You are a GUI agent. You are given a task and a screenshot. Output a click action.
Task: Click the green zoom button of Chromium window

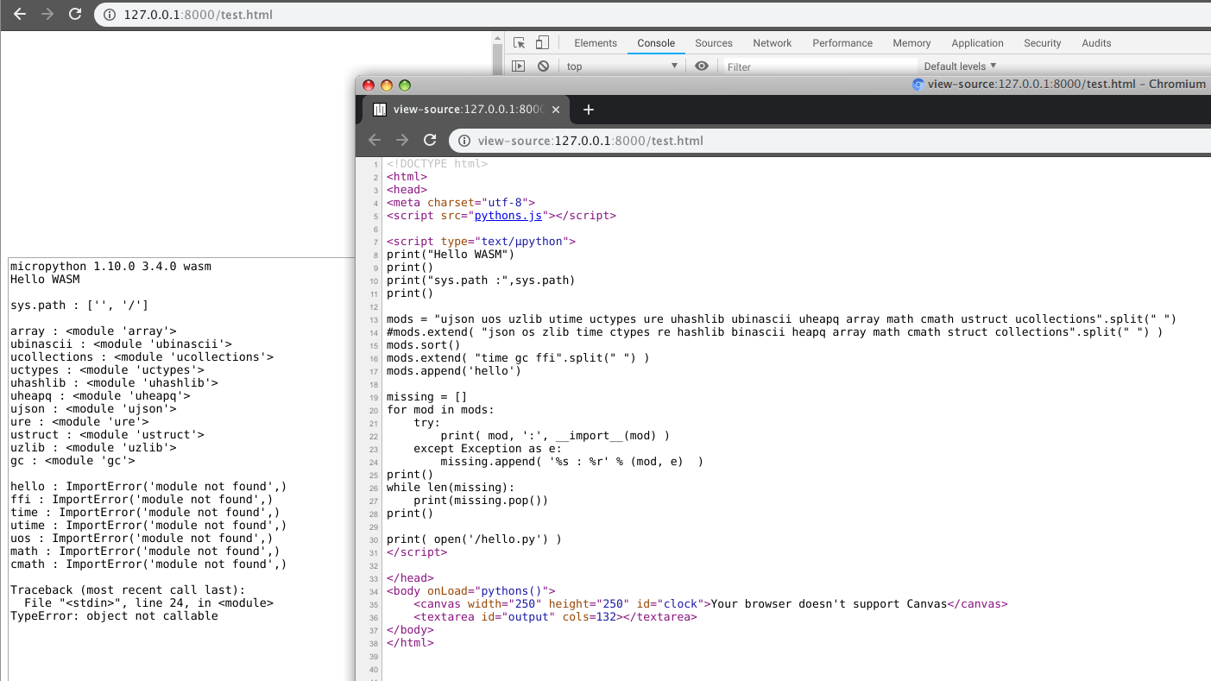(x=405, y=85)
